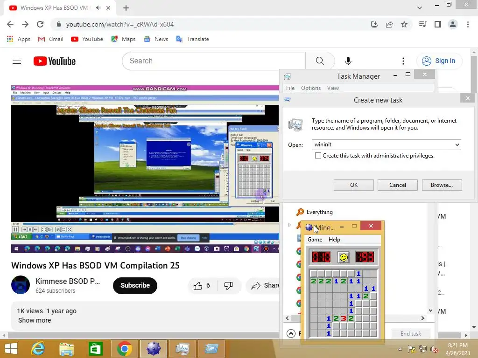This screenshot has height=358, width=478.
Task: Show hidden tray icons arrow
Action: point(400,349)
